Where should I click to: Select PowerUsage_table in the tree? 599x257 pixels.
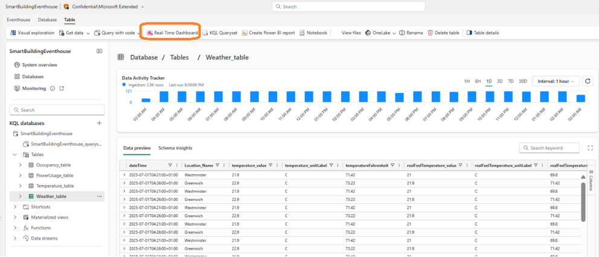tap(54, 176)
